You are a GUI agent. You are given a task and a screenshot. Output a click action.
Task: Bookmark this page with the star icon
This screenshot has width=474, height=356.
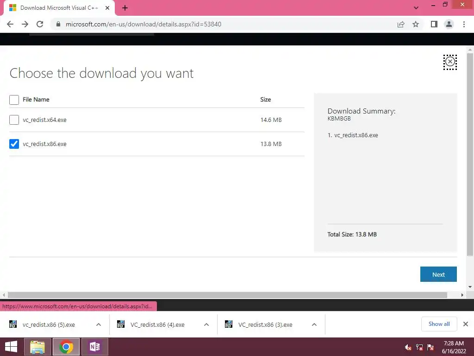tap(416, 24)
